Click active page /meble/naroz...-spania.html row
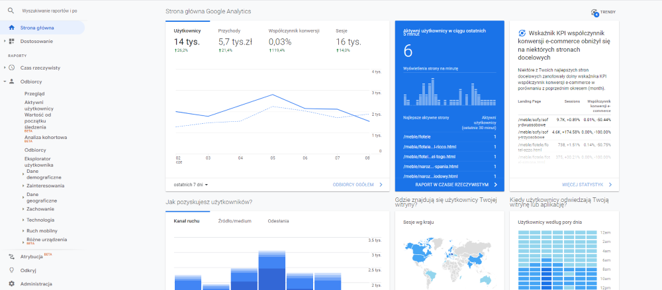Screen dimensions: 662x290 pos(449,166)
